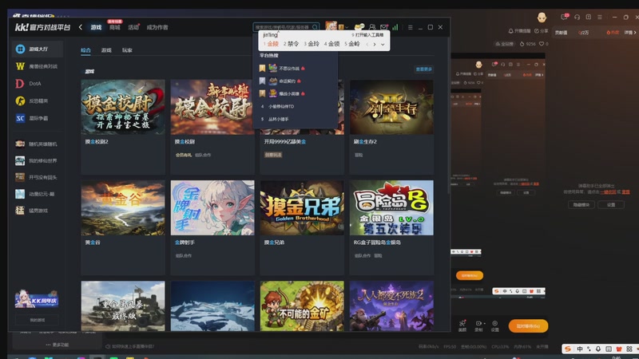Image resolution: width=639 pixels, height=359 pixels.
Task: Open the 开弓没有回头 game in sidebar
Action: coord(37,177)
